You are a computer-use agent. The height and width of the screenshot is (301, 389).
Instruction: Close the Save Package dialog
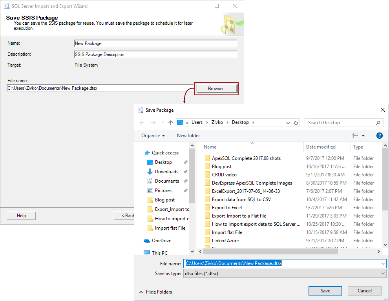(383, 110)
